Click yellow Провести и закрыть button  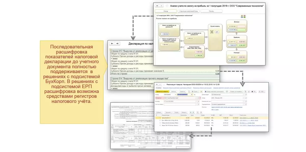pyautogui.click(x=162, y=91)
